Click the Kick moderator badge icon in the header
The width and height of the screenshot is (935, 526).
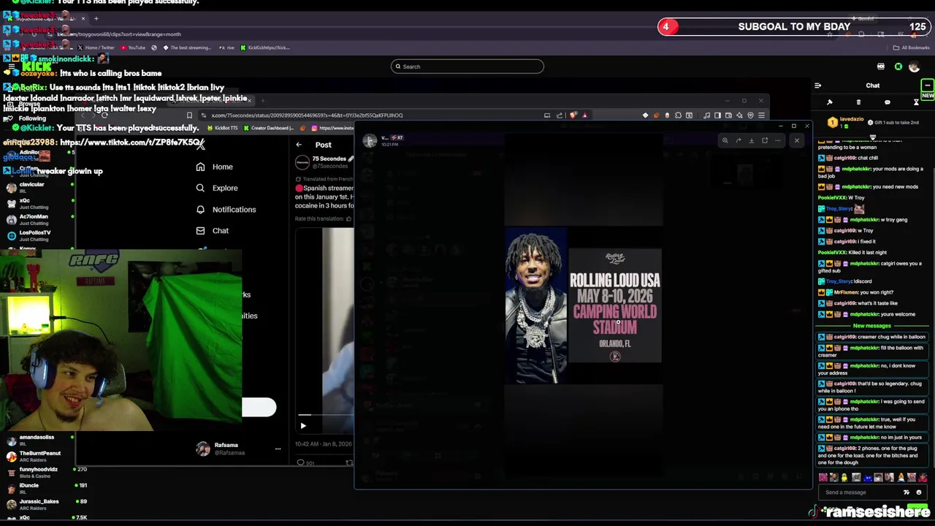tap(881, 66)
